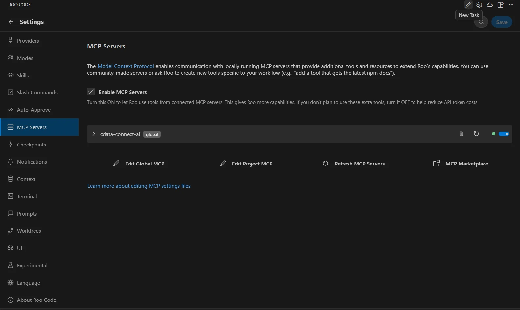Switch to the Auto-Approve settings section
Image resolution: width=520 pixels, height=310 pixels.
pos(34,110)
